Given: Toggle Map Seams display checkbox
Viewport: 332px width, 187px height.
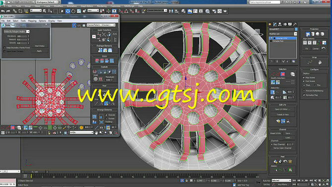Looking at the screenshot, I should tap(304, 77).
